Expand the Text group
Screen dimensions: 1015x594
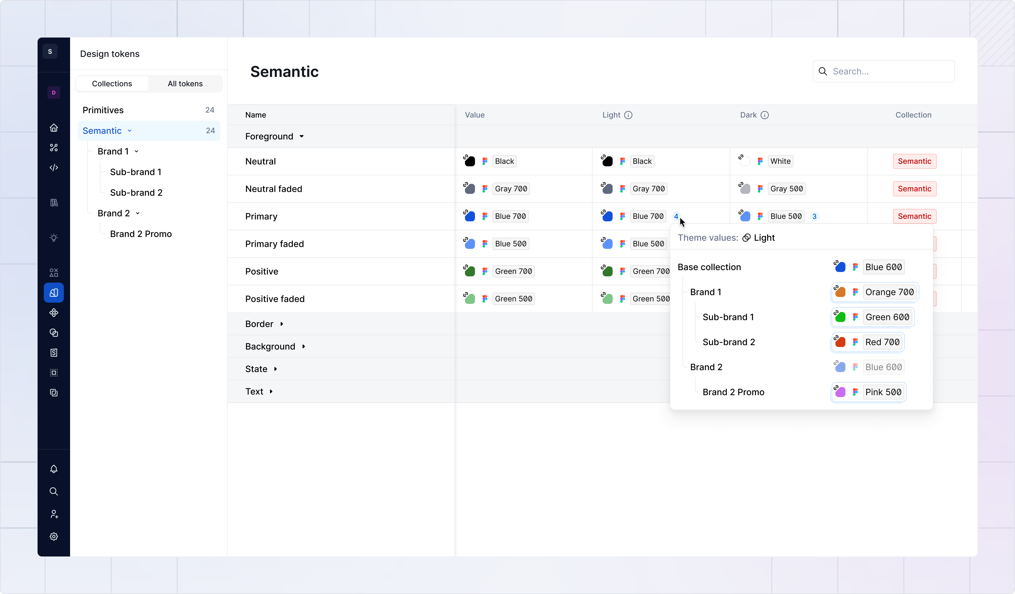[x=271, y=392]
